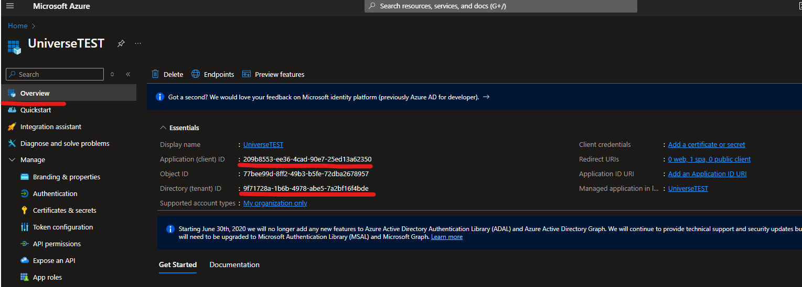Open the Home breadcrumb link
Screen dimensions: 802x287
tap(18, 26)
